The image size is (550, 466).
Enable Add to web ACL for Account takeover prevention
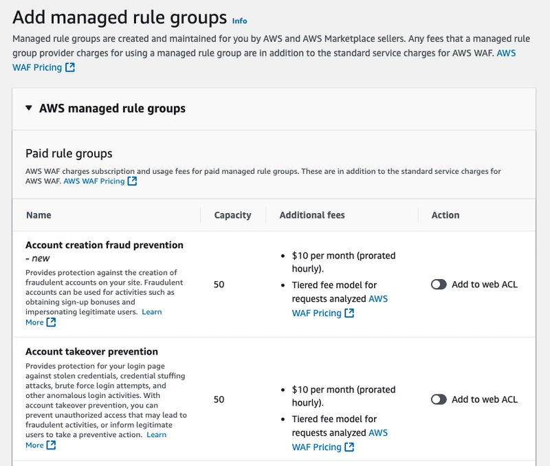439,399
